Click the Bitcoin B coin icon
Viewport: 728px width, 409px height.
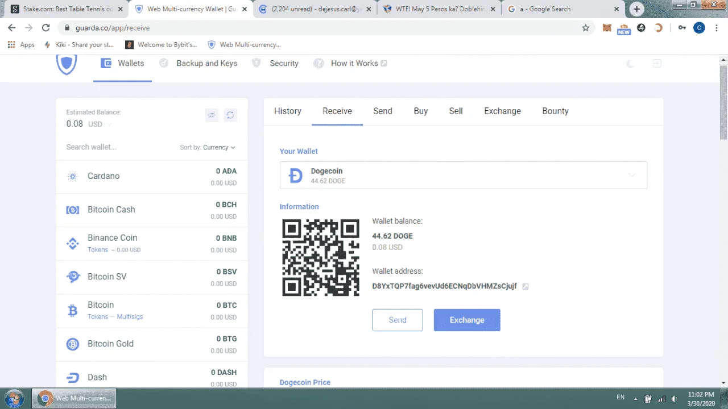[73, 310]
